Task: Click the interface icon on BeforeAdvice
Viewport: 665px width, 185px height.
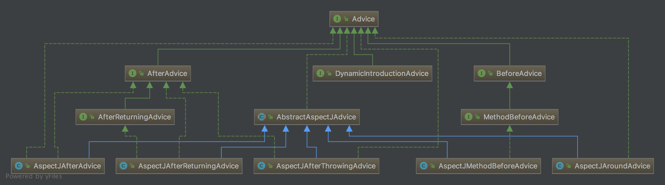Action: click(x=482, y=73)
